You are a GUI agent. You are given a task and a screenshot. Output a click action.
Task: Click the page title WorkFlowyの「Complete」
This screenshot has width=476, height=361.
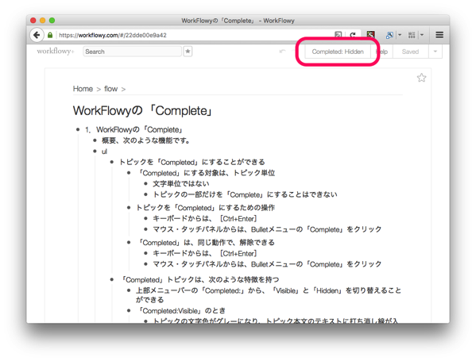143,110
